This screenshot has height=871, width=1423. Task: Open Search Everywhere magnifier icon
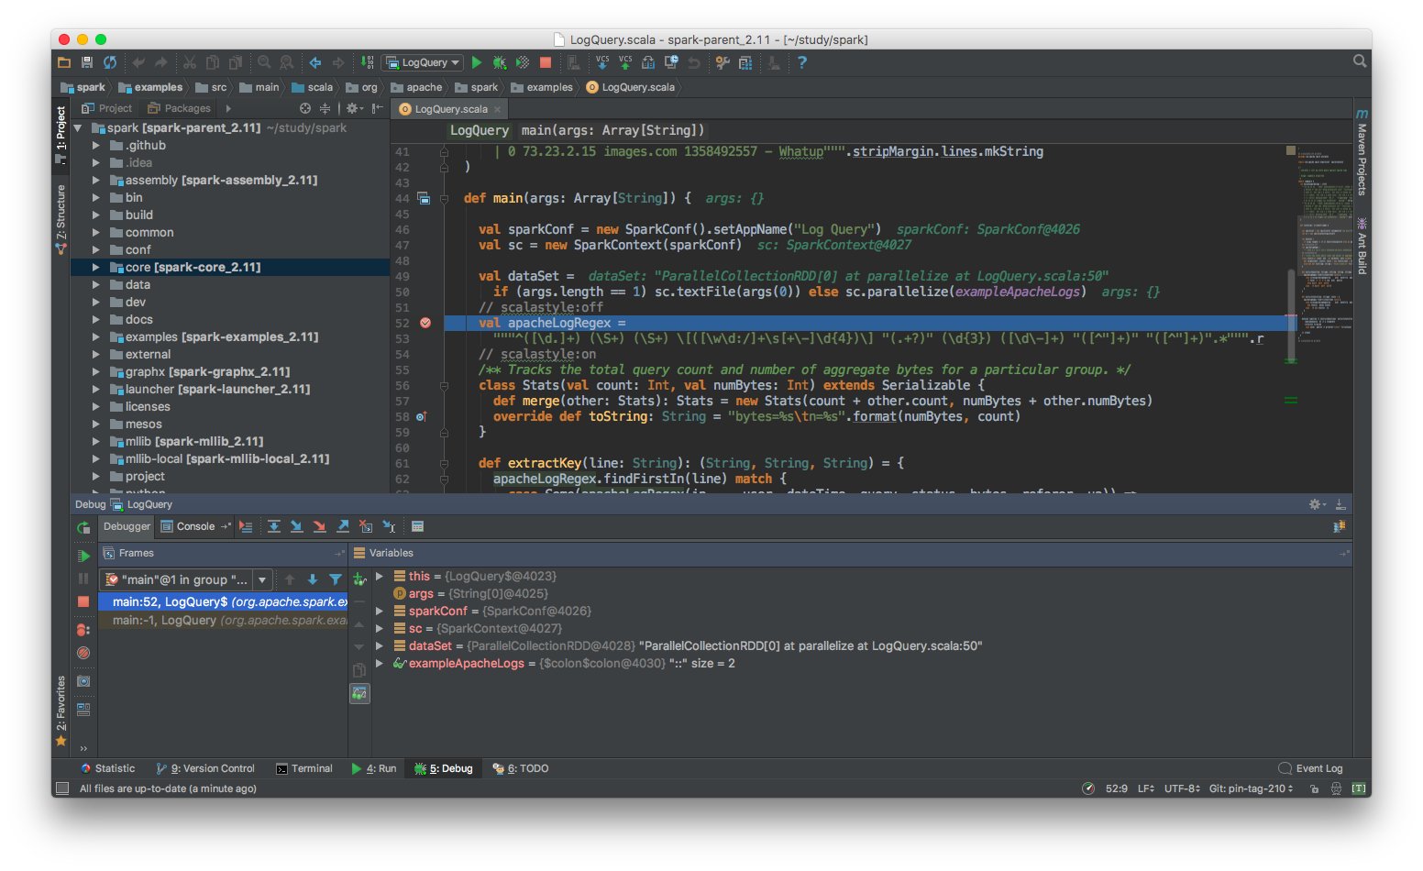click(1361, 61)
